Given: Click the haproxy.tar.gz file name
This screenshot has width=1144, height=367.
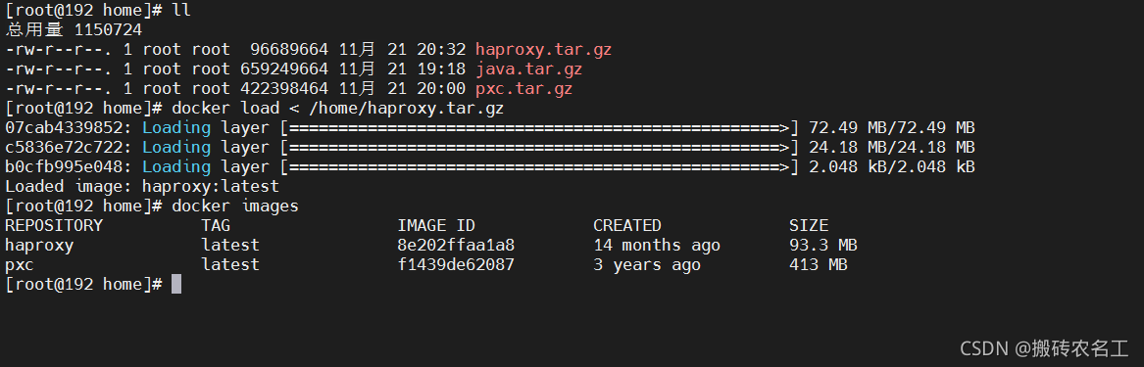Looking at the screenshot, I should point(543,50).
